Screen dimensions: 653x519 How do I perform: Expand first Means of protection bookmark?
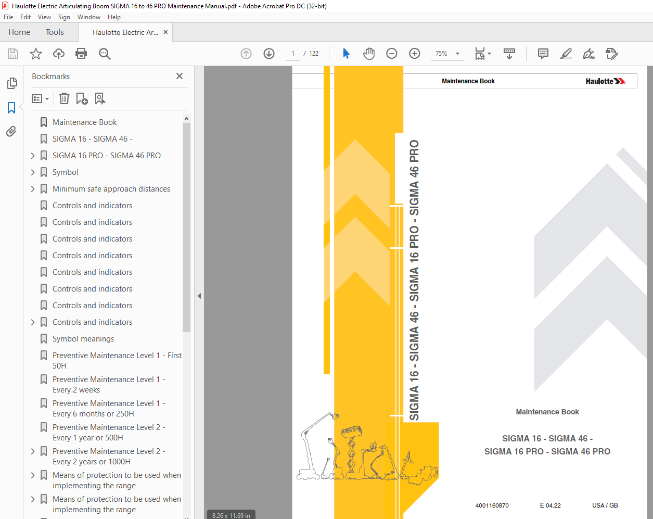pos(33,475)
